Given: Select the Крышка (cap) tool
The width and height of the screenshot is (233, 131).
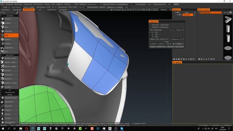Looking at the screenshot, I should [x=9, y=40].
